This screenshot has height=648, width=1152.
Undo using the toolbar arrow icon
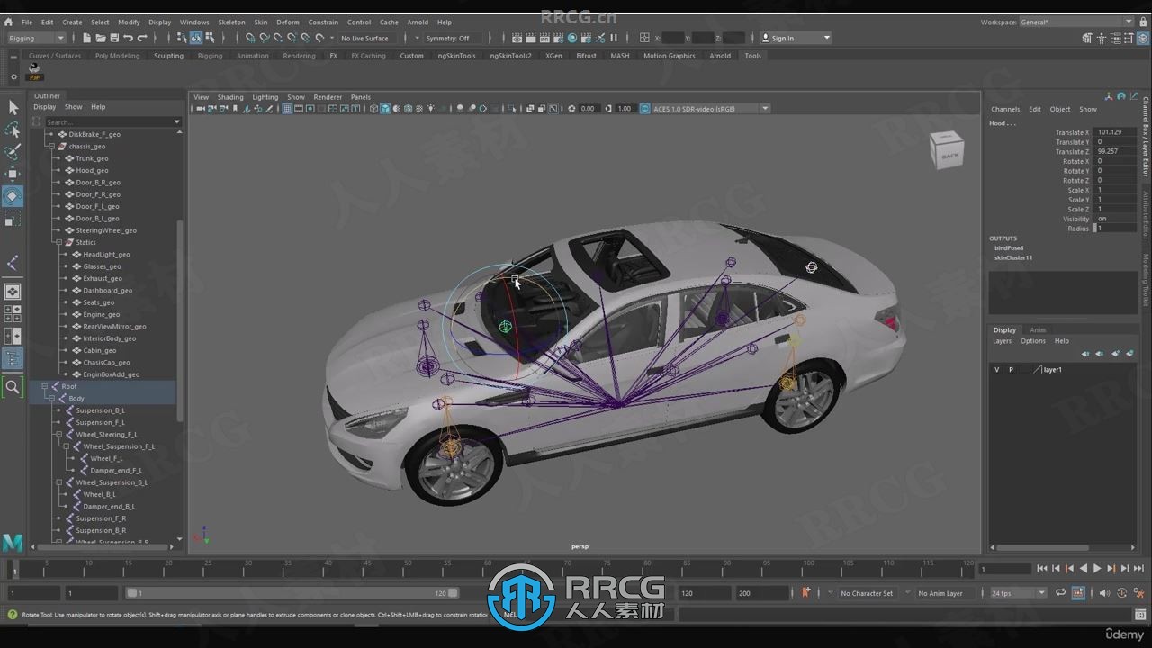point(128,38)
